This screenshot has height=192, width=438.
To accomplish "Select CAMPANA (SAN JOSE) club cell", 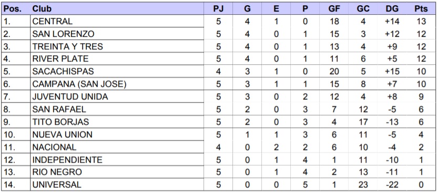I will click(117, 84).
